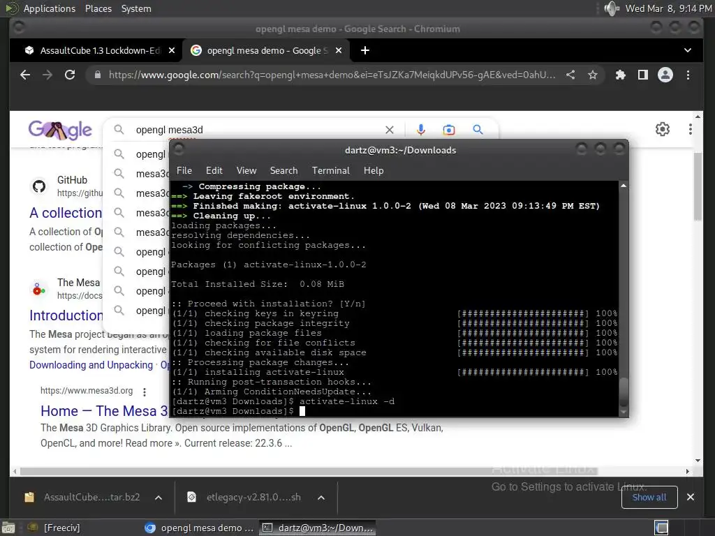Submit the search with the magnifier button
The image size is (715, 536).
(478, 129)
